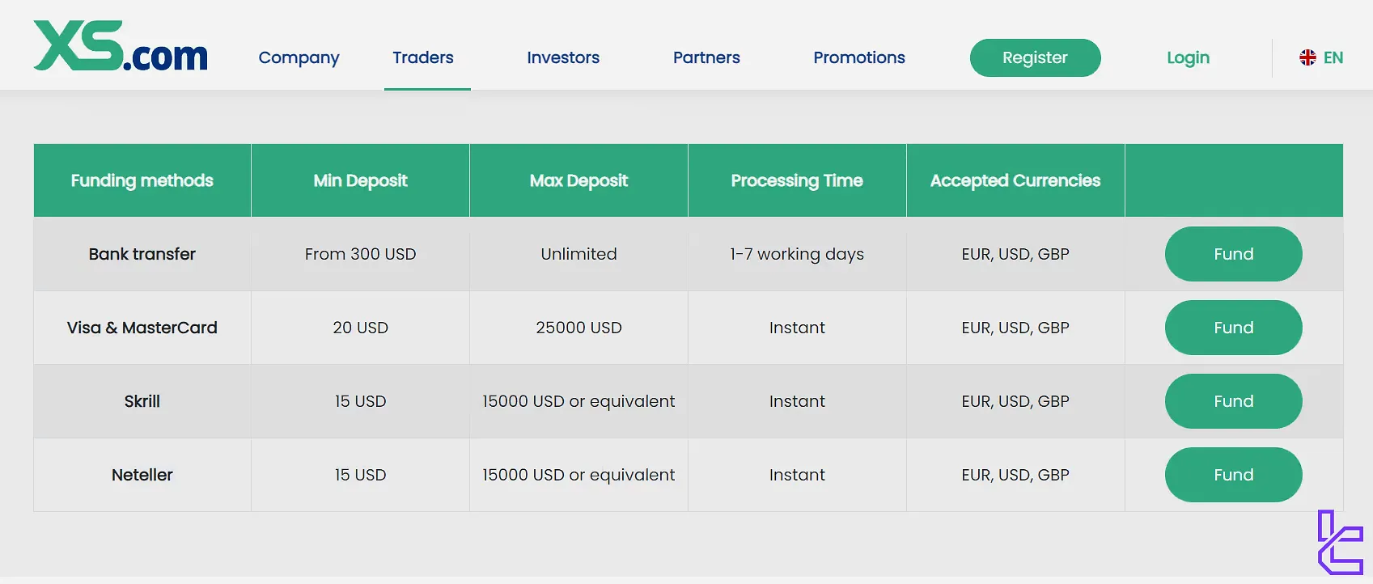Select the Bank transfer row label

click(x=142, y=254)
